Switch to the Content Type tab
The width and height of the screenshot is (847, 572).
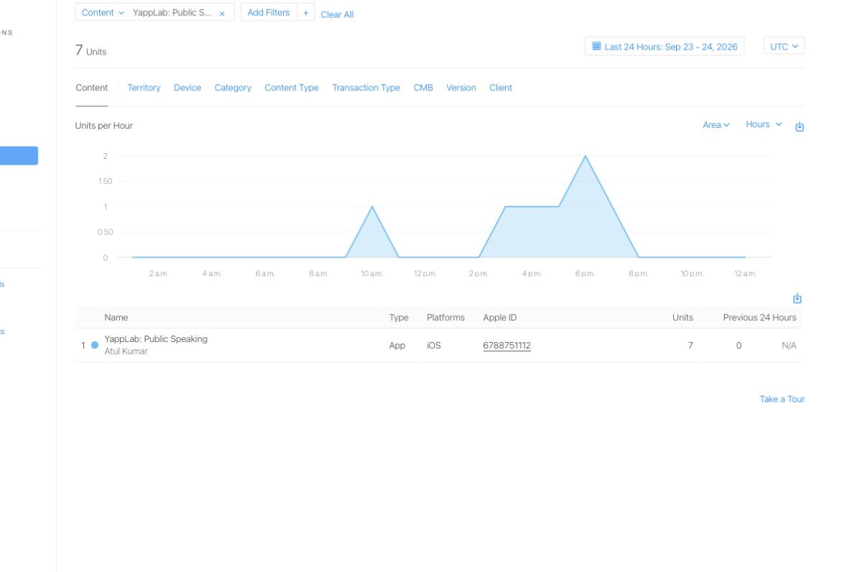(x=291, y=88)
